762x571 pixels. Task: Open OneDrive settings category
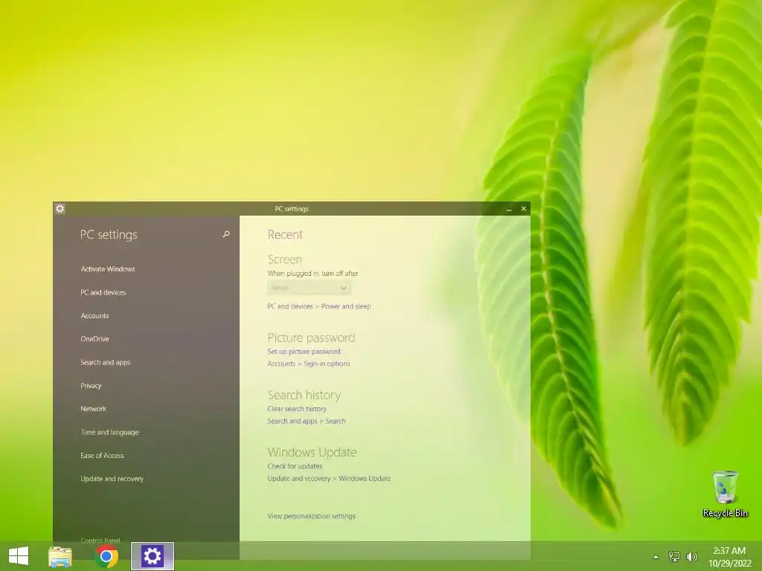(x=95, y=339)
